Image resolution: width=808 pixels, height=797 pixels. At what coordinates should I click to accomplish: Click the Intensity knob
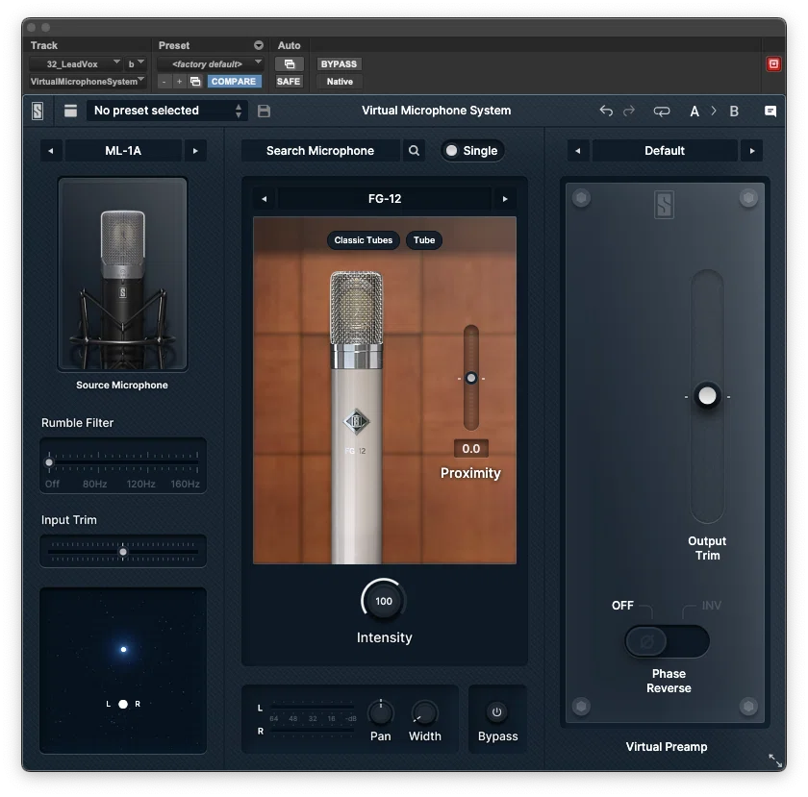point(384,601)
